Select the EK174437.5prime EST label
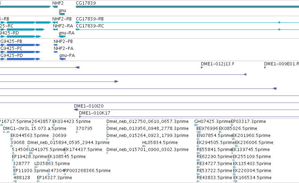Screen dimensions: 299x183 click(83, 150)
